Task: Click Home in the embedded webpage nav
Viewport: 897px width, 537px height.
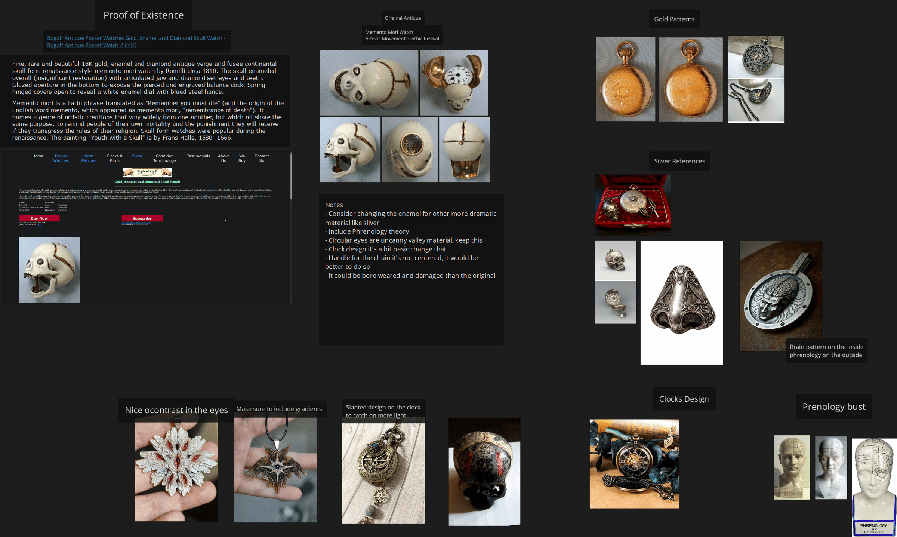Action: coord(38,156)
